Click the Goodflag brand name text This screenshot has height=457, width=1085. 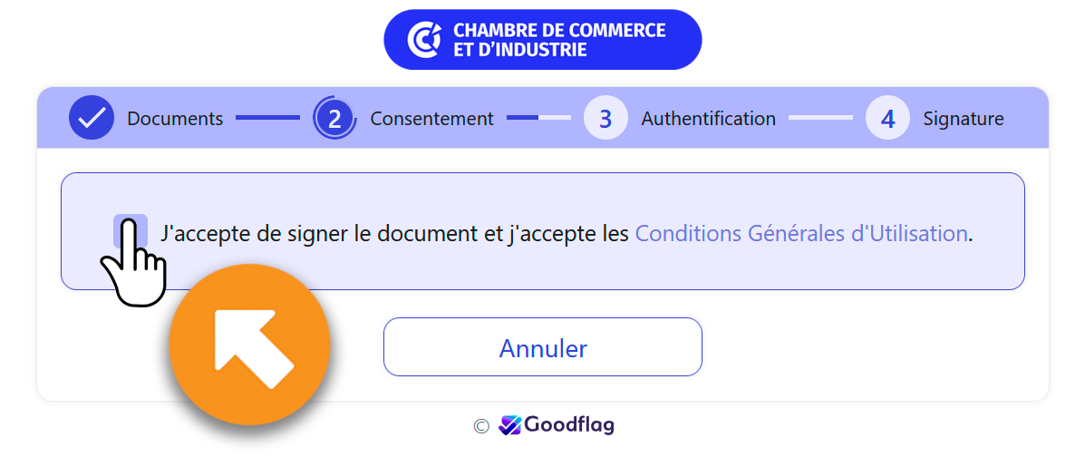coord(569,424)
